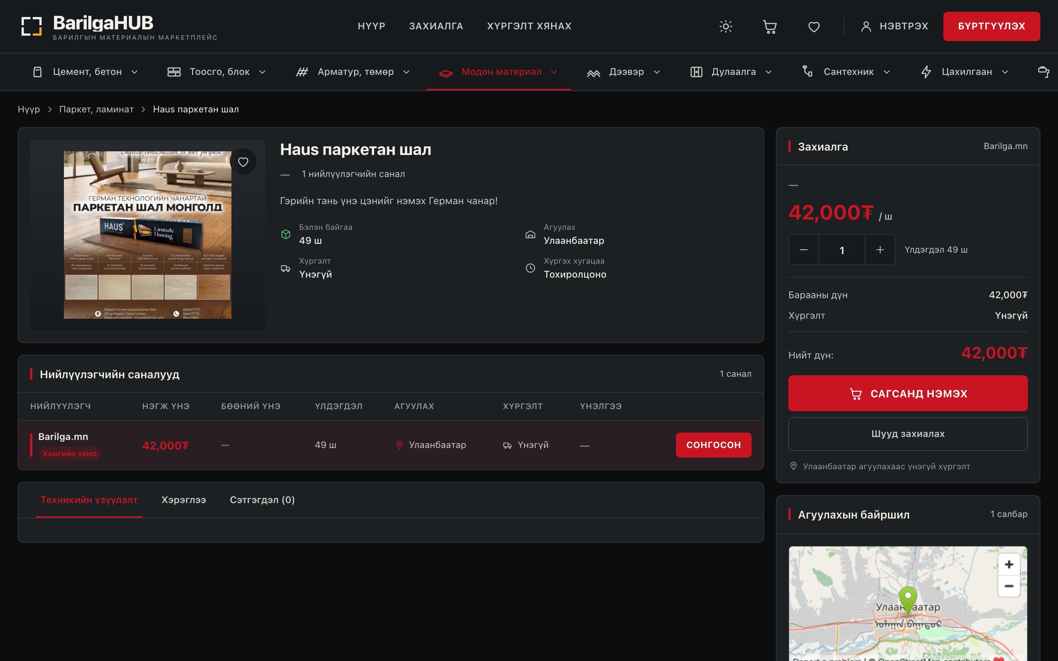Open the shopping cart icon in header

[x=770, y=26]
